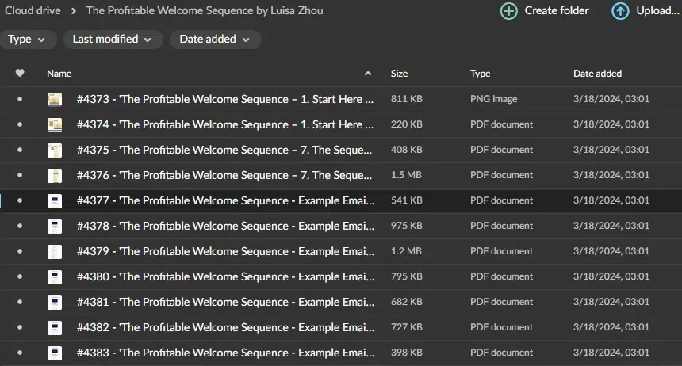The width and height of the screenshot is (682, 366).
Task: Click the 1.5 MB size cell
Action: coord(406,175)
